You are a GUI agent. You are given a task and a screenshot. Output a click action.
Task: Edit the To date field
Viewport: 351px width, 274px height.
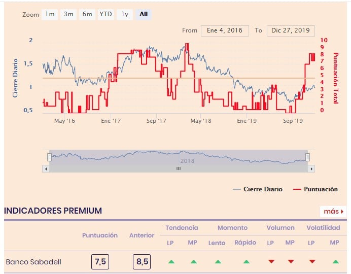pyautogui.click(x=291, y=30)
